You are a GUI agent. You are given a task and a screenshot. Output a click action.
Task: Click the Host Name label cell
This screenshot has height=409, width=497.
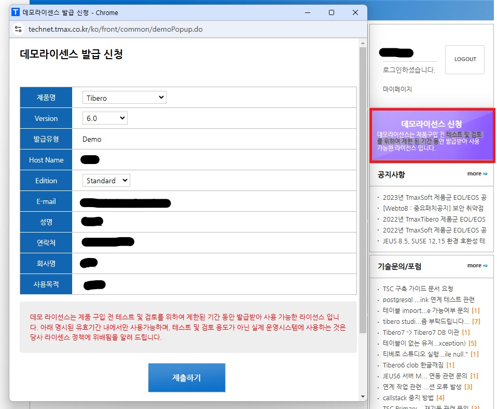(46, 160)
